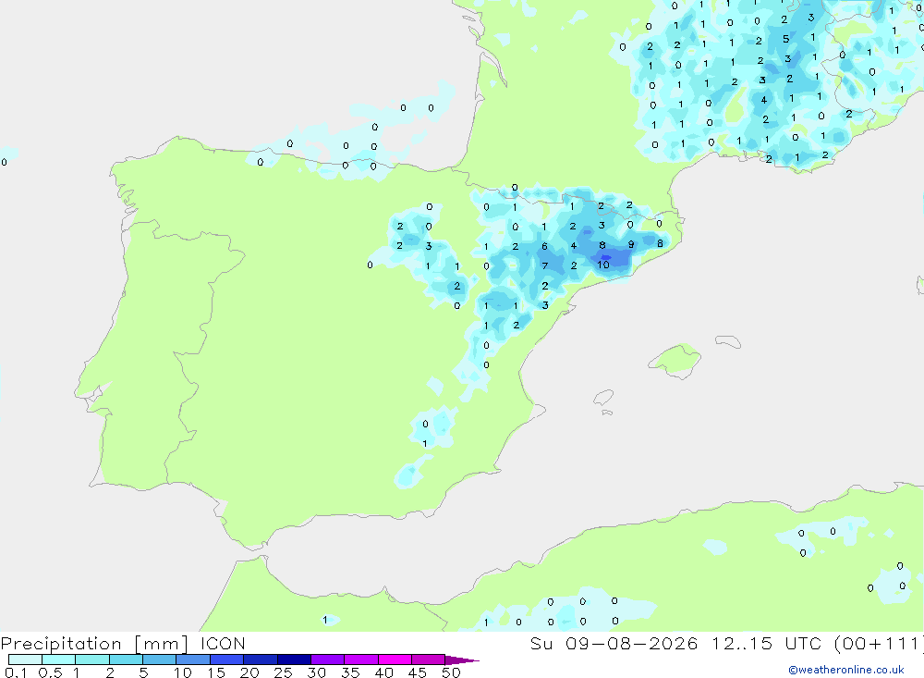Click the "15" legend label

click(215, 672)
